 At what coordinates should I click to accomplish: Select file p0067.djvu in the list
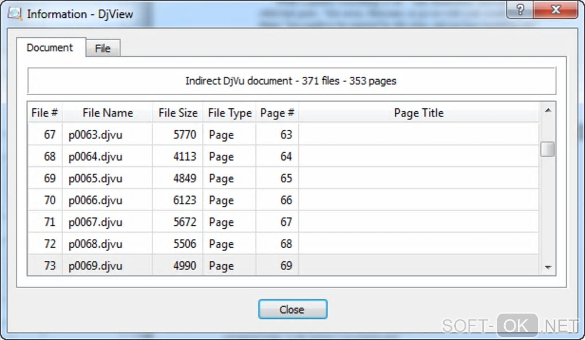coord(96,222)
